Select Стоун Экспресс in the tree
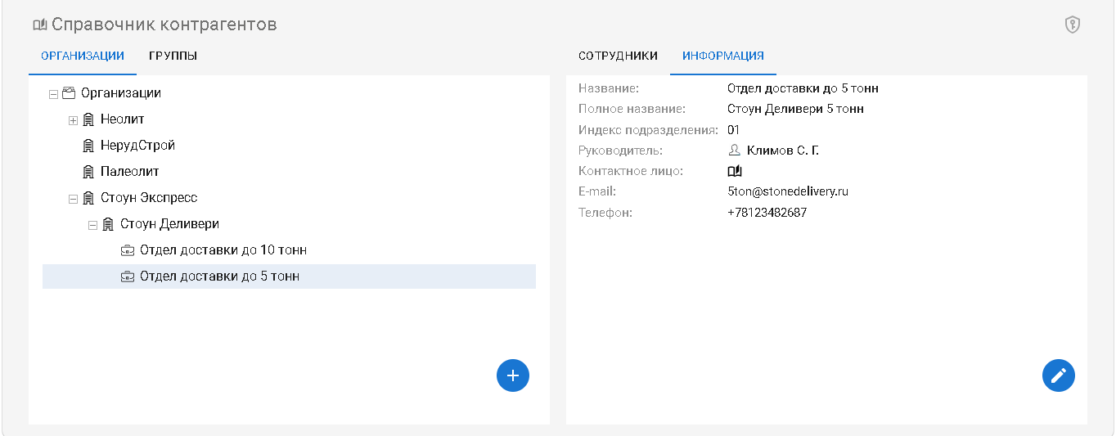This screenshot has width=1116, height=436. (x=149, y=198)
